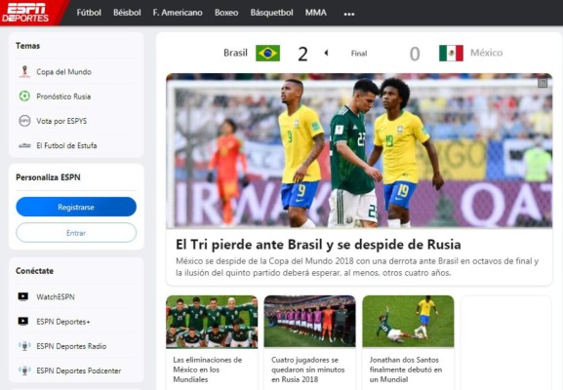563x390 pixels.
Task: Click México's score of 0
Action: [x=415, y=55]
